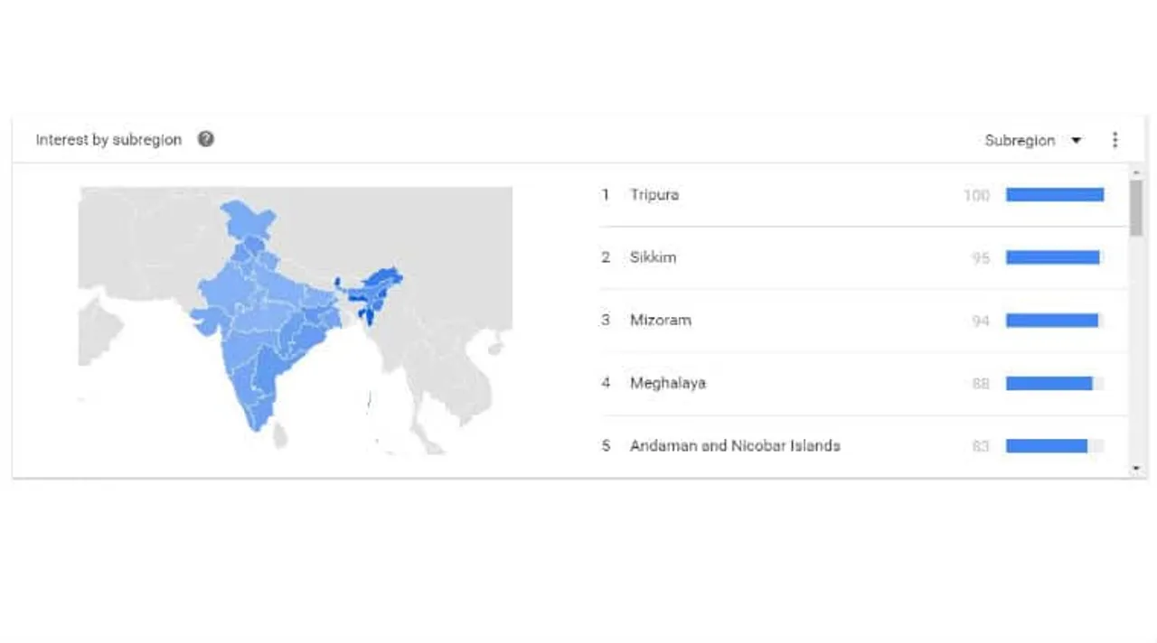
Task: Click Tripura's value bar showing 100
Action: click(x=1055, y=194)
